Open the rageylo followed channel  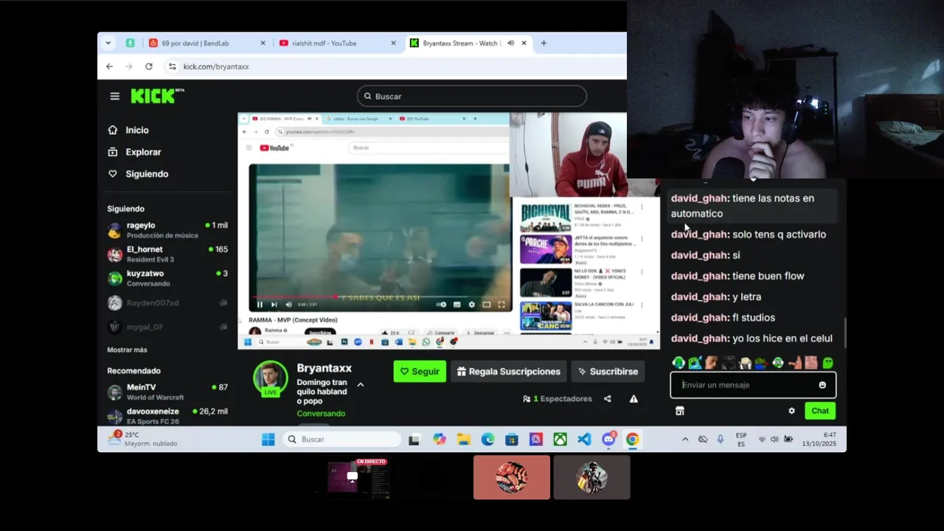(167, 230)
